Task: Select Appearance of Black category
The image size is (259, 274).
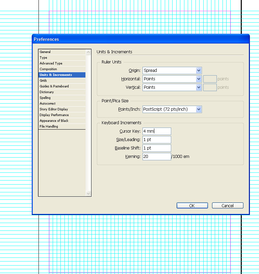Action: coord(62,121)
